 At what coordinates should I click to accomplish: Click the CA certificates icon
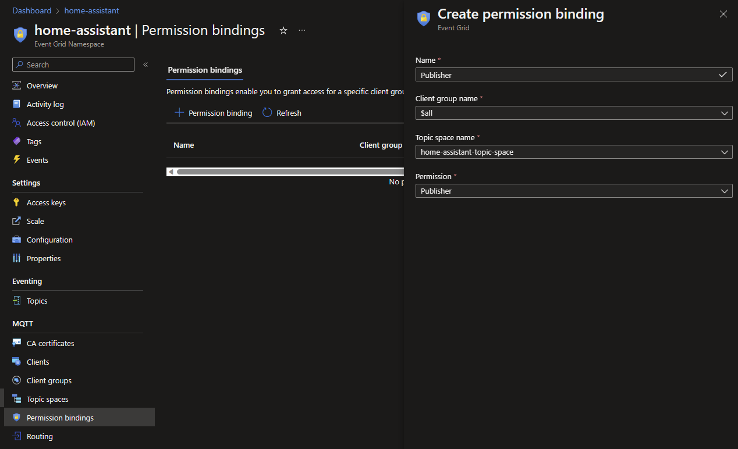click(16, 343)
